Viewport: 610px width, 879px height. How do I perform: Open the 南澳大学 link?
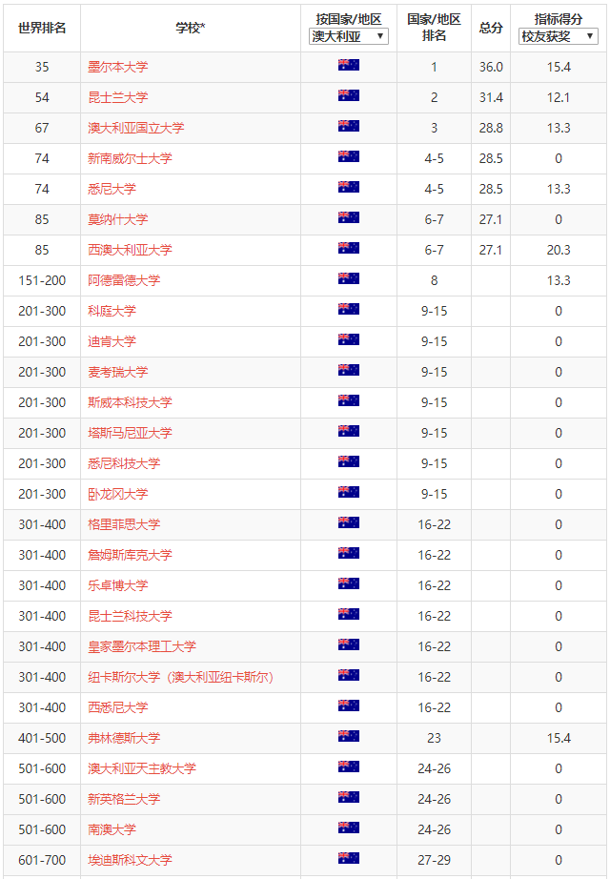coord(112,829)
